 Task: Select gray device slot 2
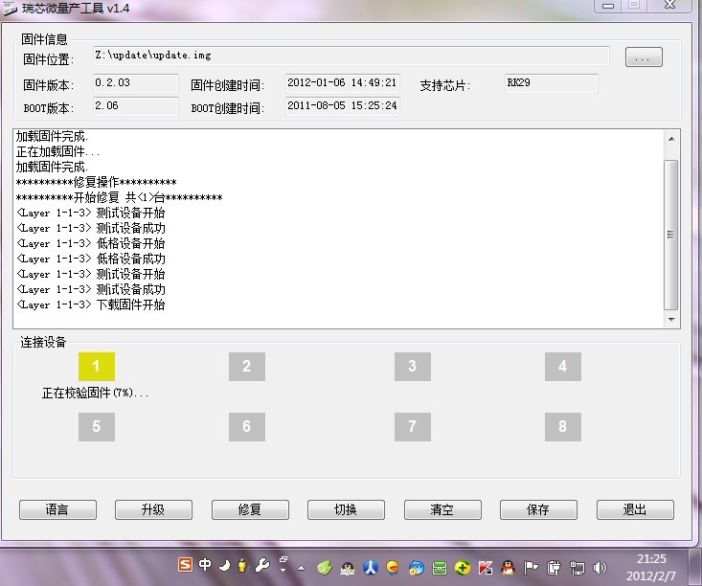(x=247, y=366)
